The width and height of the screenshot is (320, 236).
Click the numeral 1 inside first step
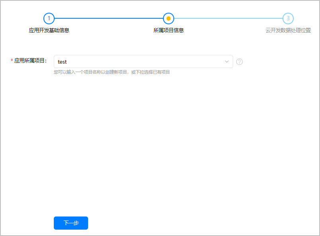click(x=49, y=18)
